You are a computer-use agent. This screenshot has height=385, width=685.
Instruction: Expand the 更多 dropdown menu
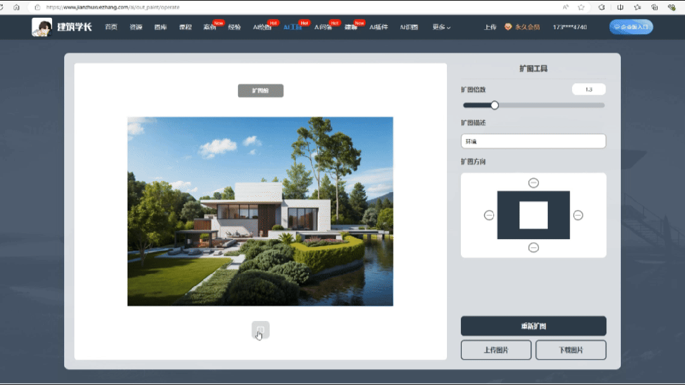(x=441, y=27)
